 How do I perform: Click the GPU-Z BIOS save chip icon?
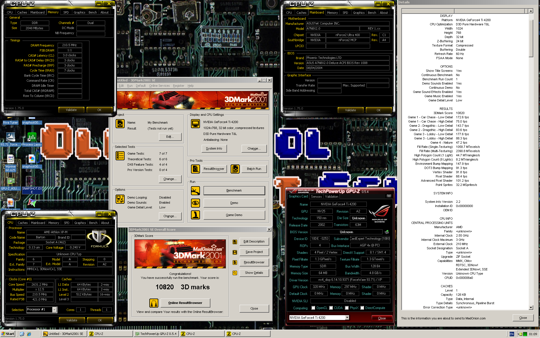(387, 232)
